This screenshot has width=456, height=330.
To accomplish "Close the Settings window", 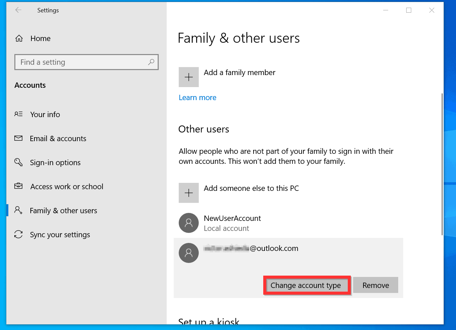I will [432, 10].
